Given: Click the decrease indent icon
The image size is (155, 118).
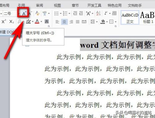Looking at the screenshot, I should [75, 13].
